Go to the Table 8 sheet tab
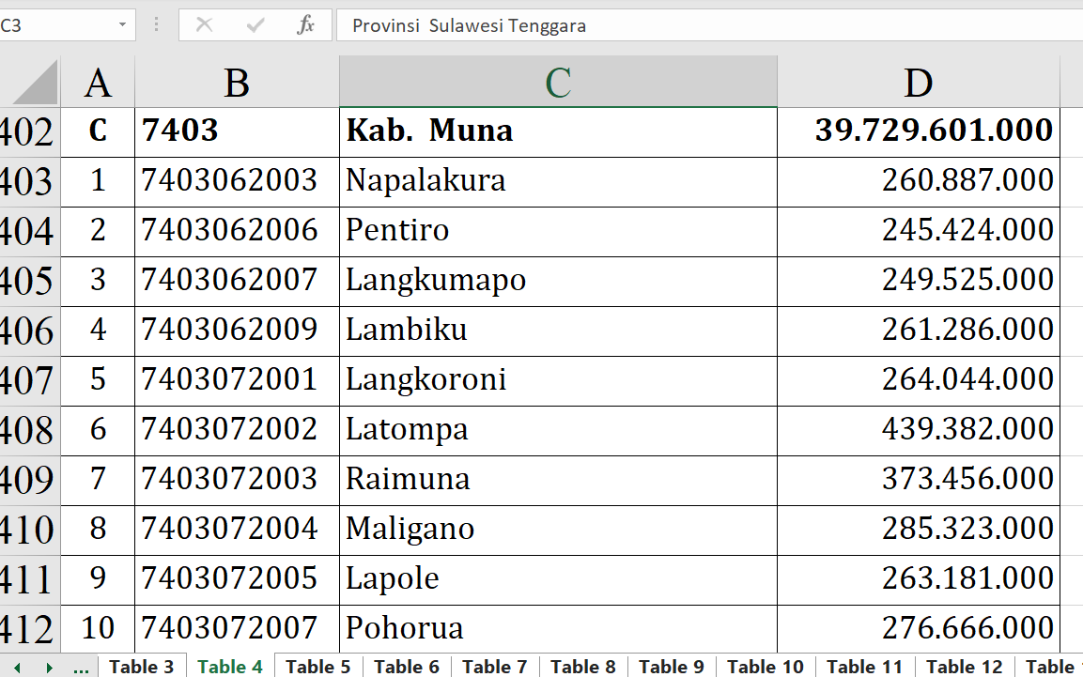 coord(582,667)
